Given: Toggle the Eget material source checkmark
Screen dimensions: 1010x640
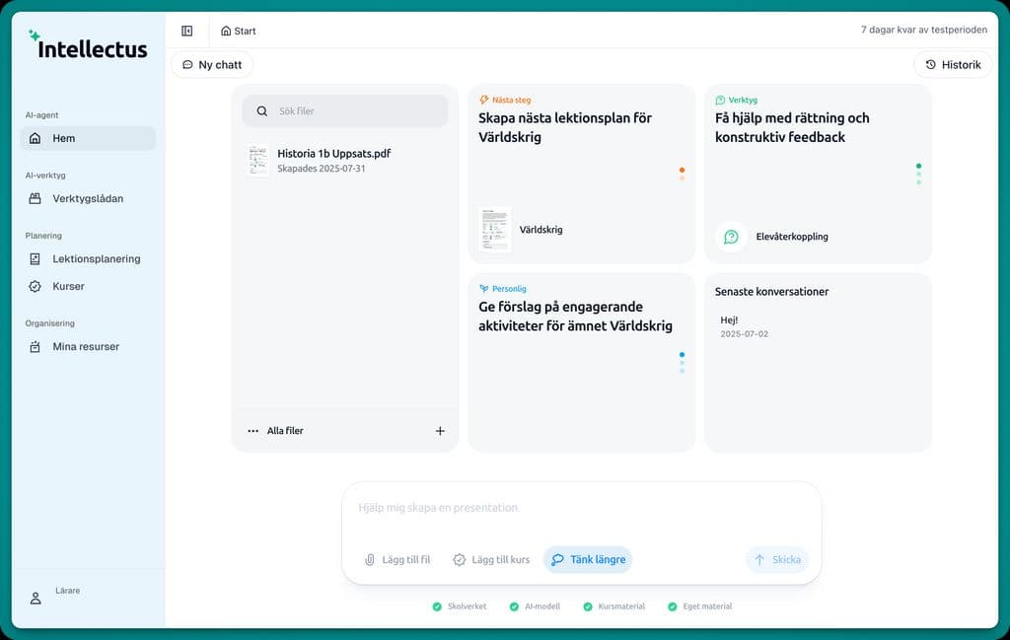Looking at the screenshot, I should (x=673, y=606).
